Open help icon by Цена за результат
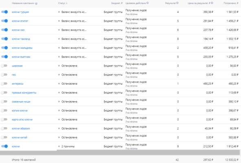 point(212,3)
